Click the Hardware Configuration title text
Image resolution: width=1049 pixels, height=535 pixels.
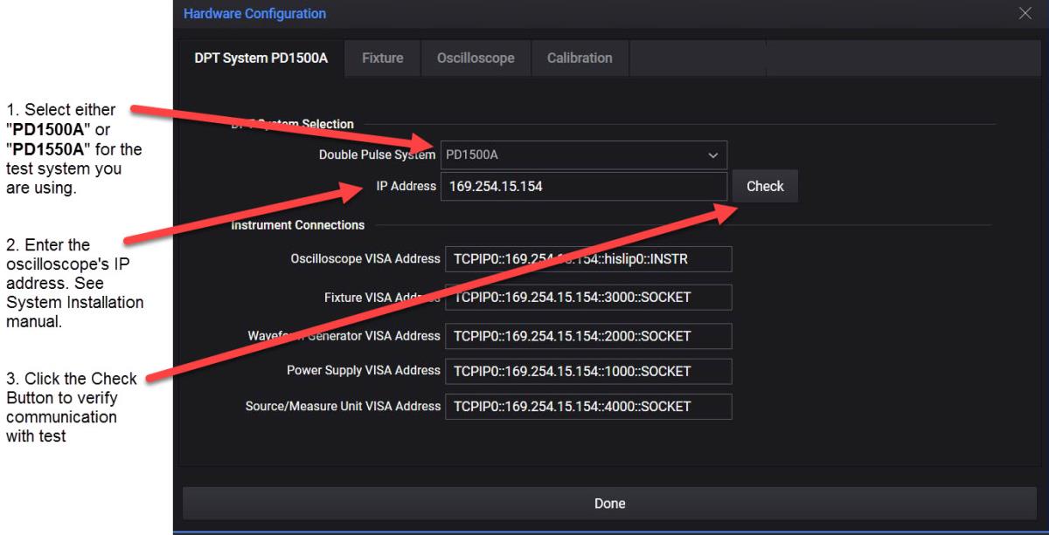pyautogui.click(x=254, y=13)
